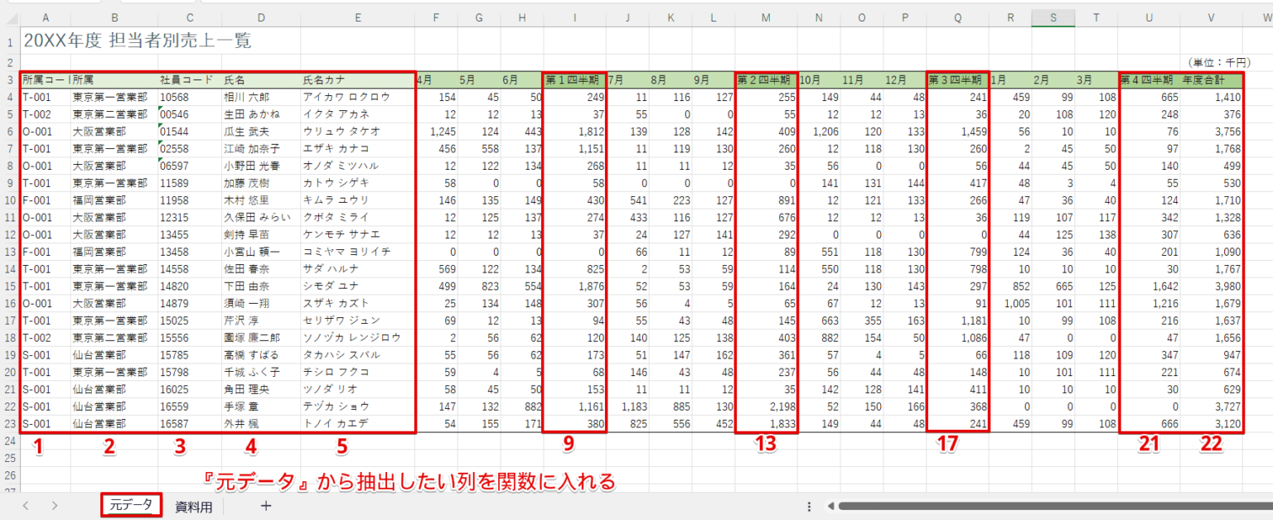Click the 2月 header cell
Viewport: 1273px width, 520px height.
[1053, 80]
